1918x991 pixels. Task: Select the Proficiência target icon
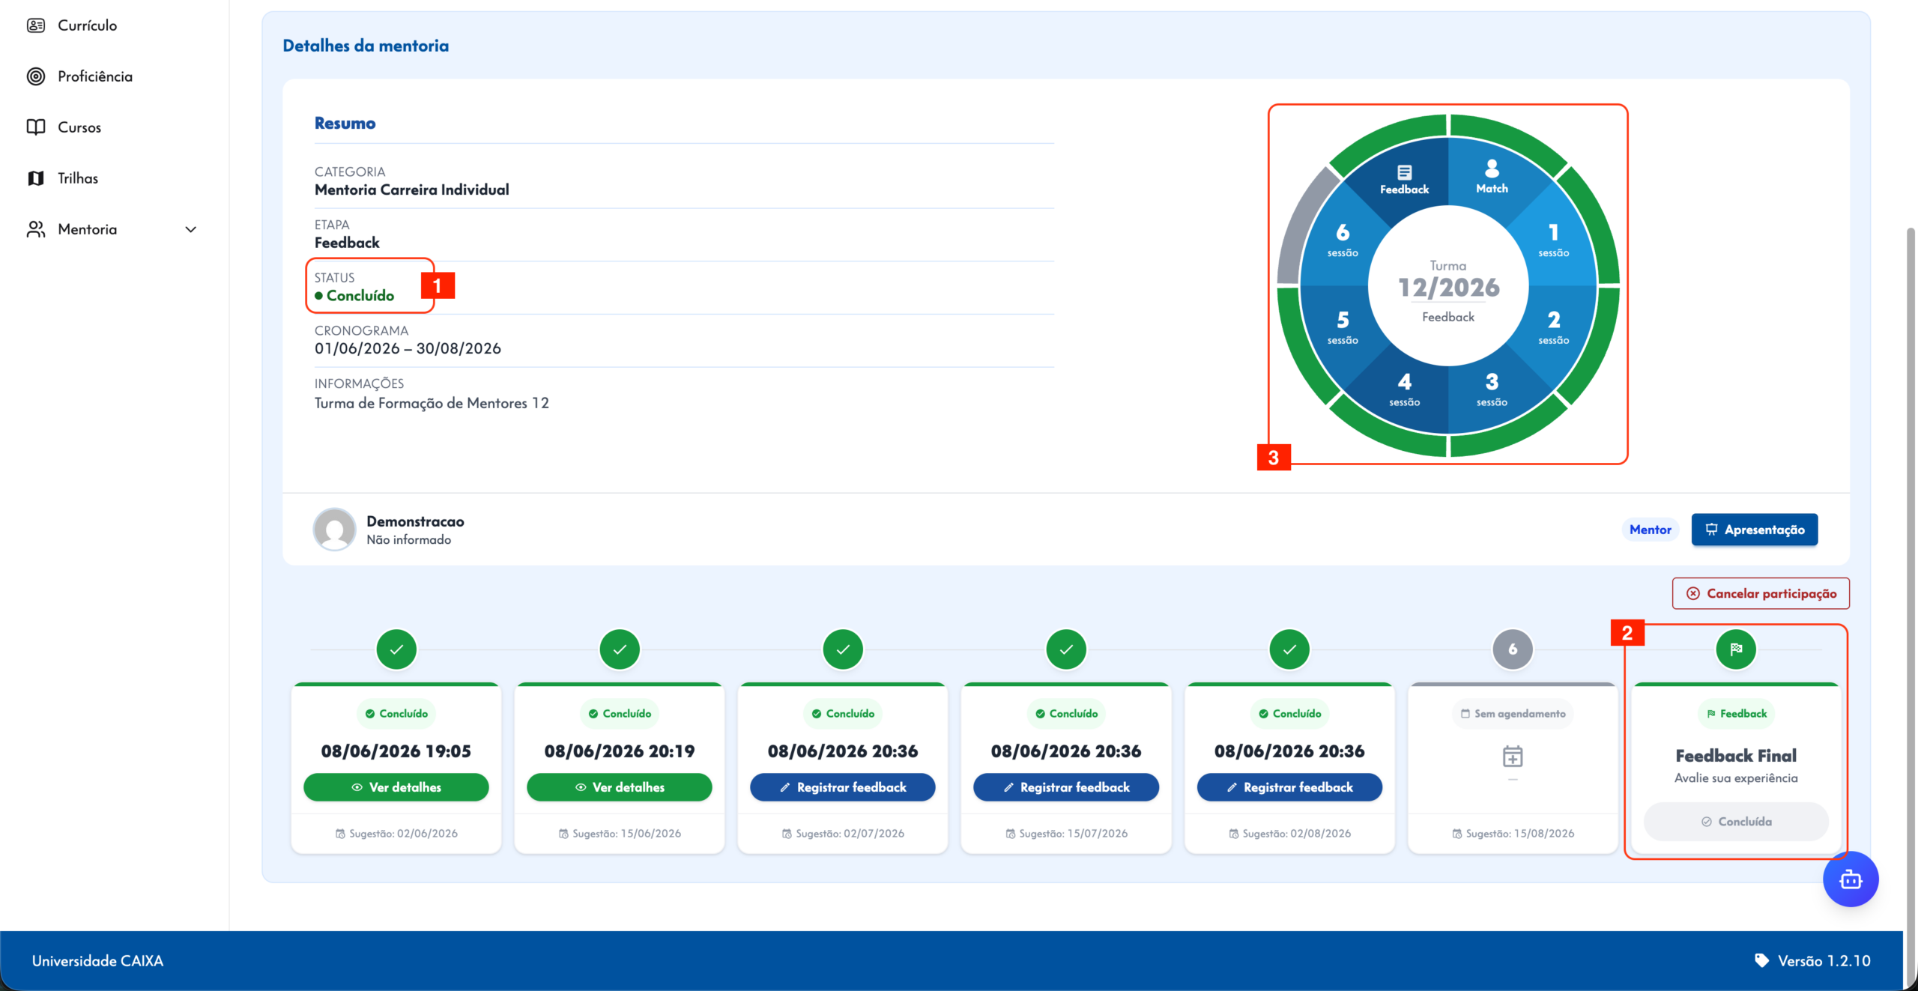[36, 76]
